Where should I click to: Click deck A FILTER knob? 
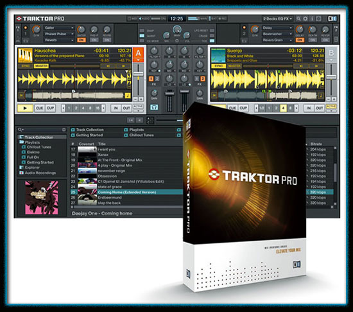pyautogui.click(x=154, y=51)
